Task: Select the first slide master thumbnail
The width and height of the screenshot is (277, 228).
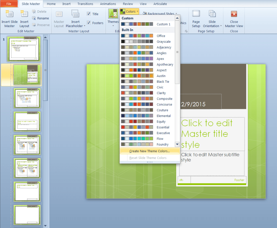Action: 24,49
